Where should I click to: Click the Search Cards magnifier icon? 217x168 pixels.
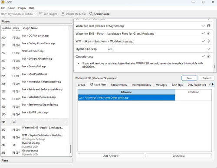click(x=91, y=14)
